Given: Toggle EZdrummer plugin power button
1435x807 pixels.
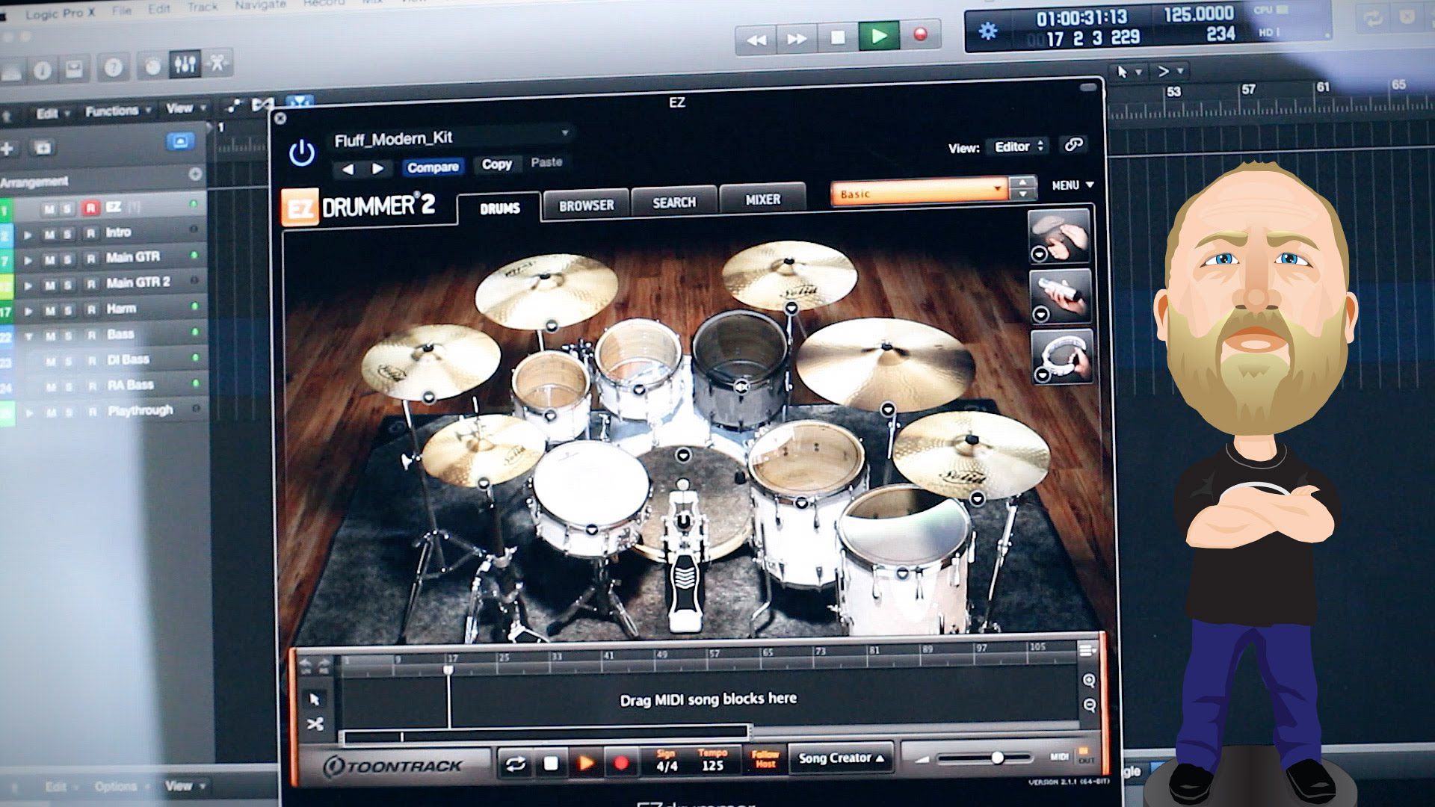Looking at the screenshot, I should [x=302, y=154].
